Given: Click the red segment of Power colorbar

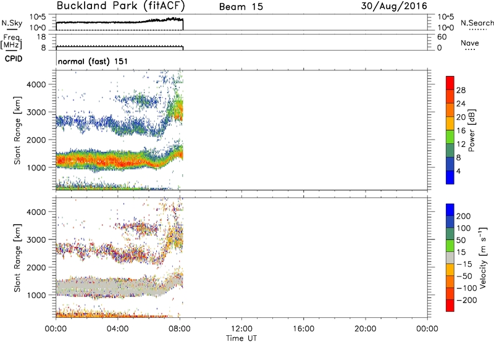Looking at the screenshot, I should [x=450, y=83].
